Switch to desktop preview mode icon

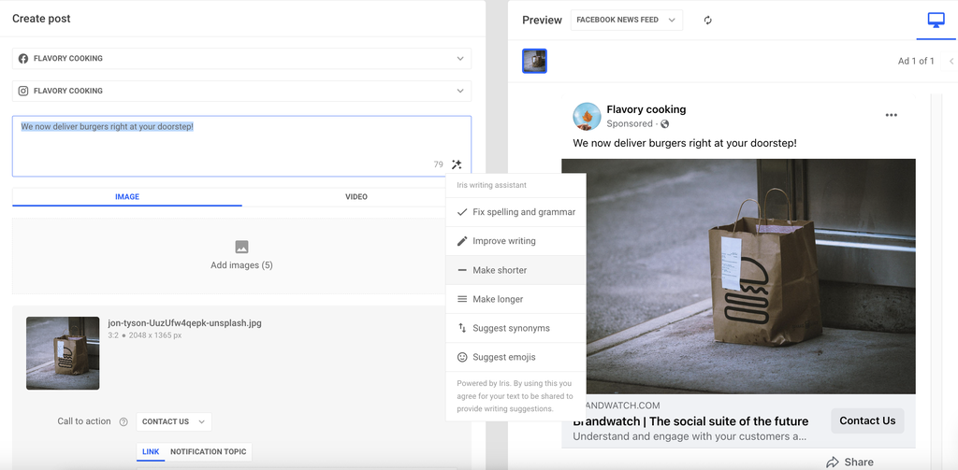pos(936,21)
